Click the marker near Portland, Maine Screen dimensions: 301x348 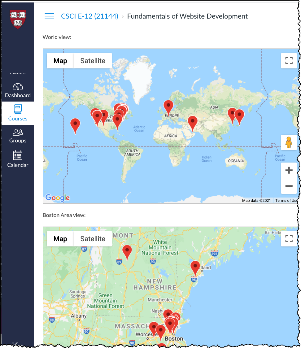click(x=195, y=267)
